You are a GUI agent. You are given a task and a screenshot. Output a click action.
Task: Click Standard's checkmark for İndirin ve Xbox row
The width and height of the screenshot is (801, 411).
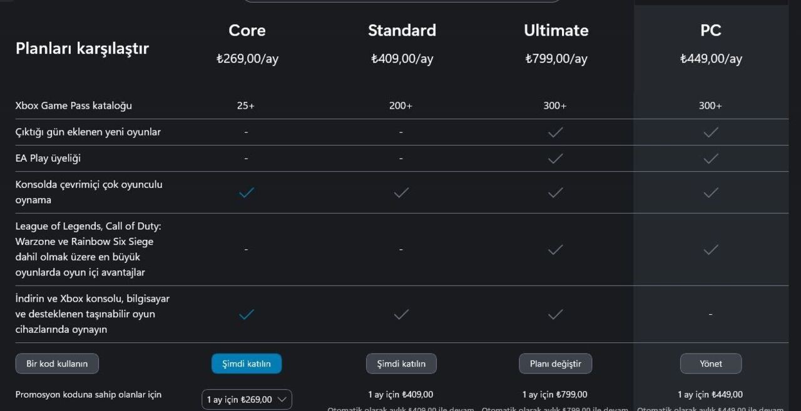pos(401,314)
